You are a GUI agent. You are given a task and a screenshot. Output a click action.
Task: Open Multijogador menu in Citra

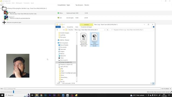[x=19, y=3]
